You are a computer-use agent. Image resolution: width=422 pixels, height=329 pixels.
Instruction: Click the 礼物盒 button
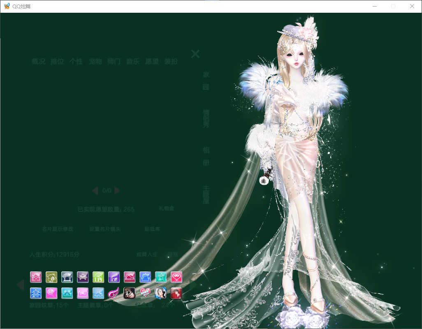click(166, 209)
